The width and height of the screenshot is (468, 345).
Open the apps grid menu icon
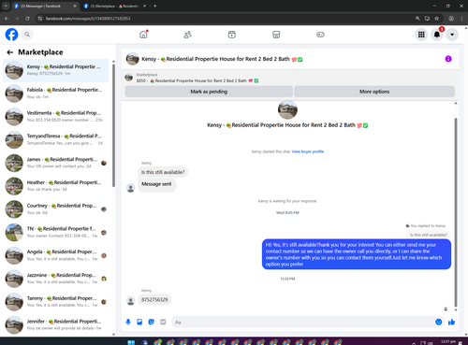click(421, 35)
